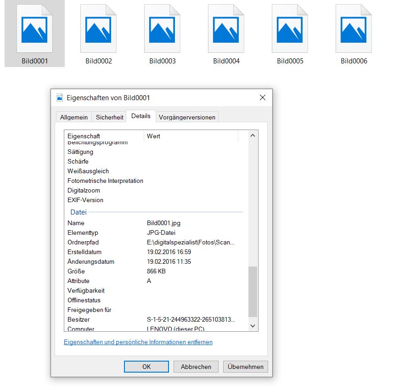Open the Details tab

(140, 116)
